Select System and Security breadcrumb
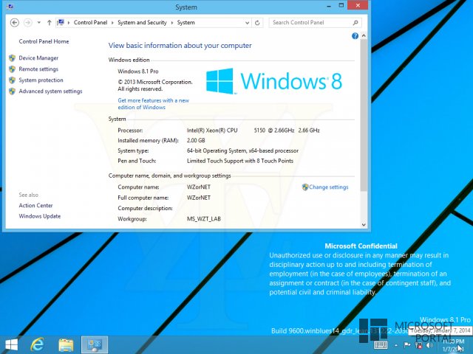This screenshot has width=473, height=354. tap(142, 23)
